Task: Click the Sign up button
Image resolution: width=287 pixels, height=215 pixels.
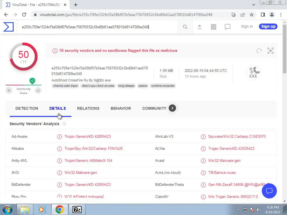Action: point(268,27)
